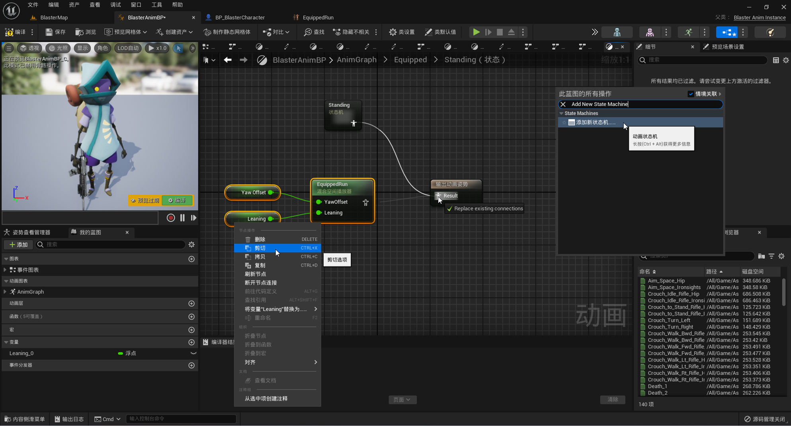
Task: Expand the toolbar overflow chevrons
Action: [594, 32]
